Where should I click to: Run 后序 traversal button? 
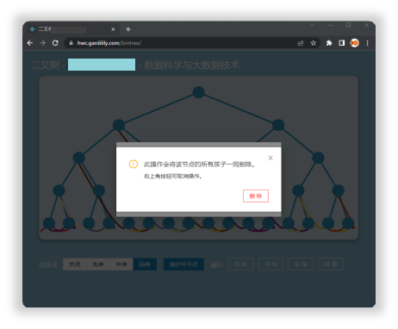coord(301,264)
